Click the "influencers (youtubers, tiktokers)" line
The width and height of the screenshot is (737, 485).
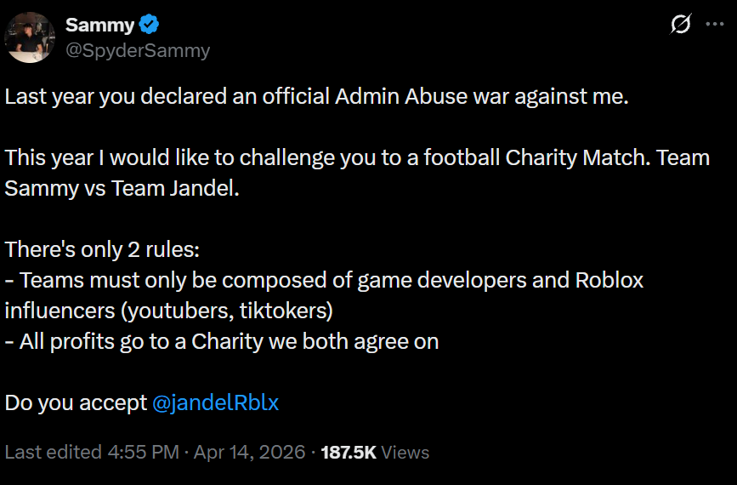click(168, 311)
